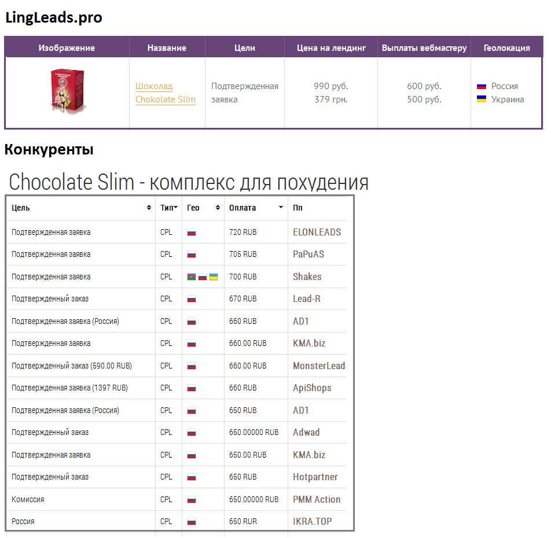
Task: Open the Шоколад Chokolate Slim link
Action: coord(165,93)
